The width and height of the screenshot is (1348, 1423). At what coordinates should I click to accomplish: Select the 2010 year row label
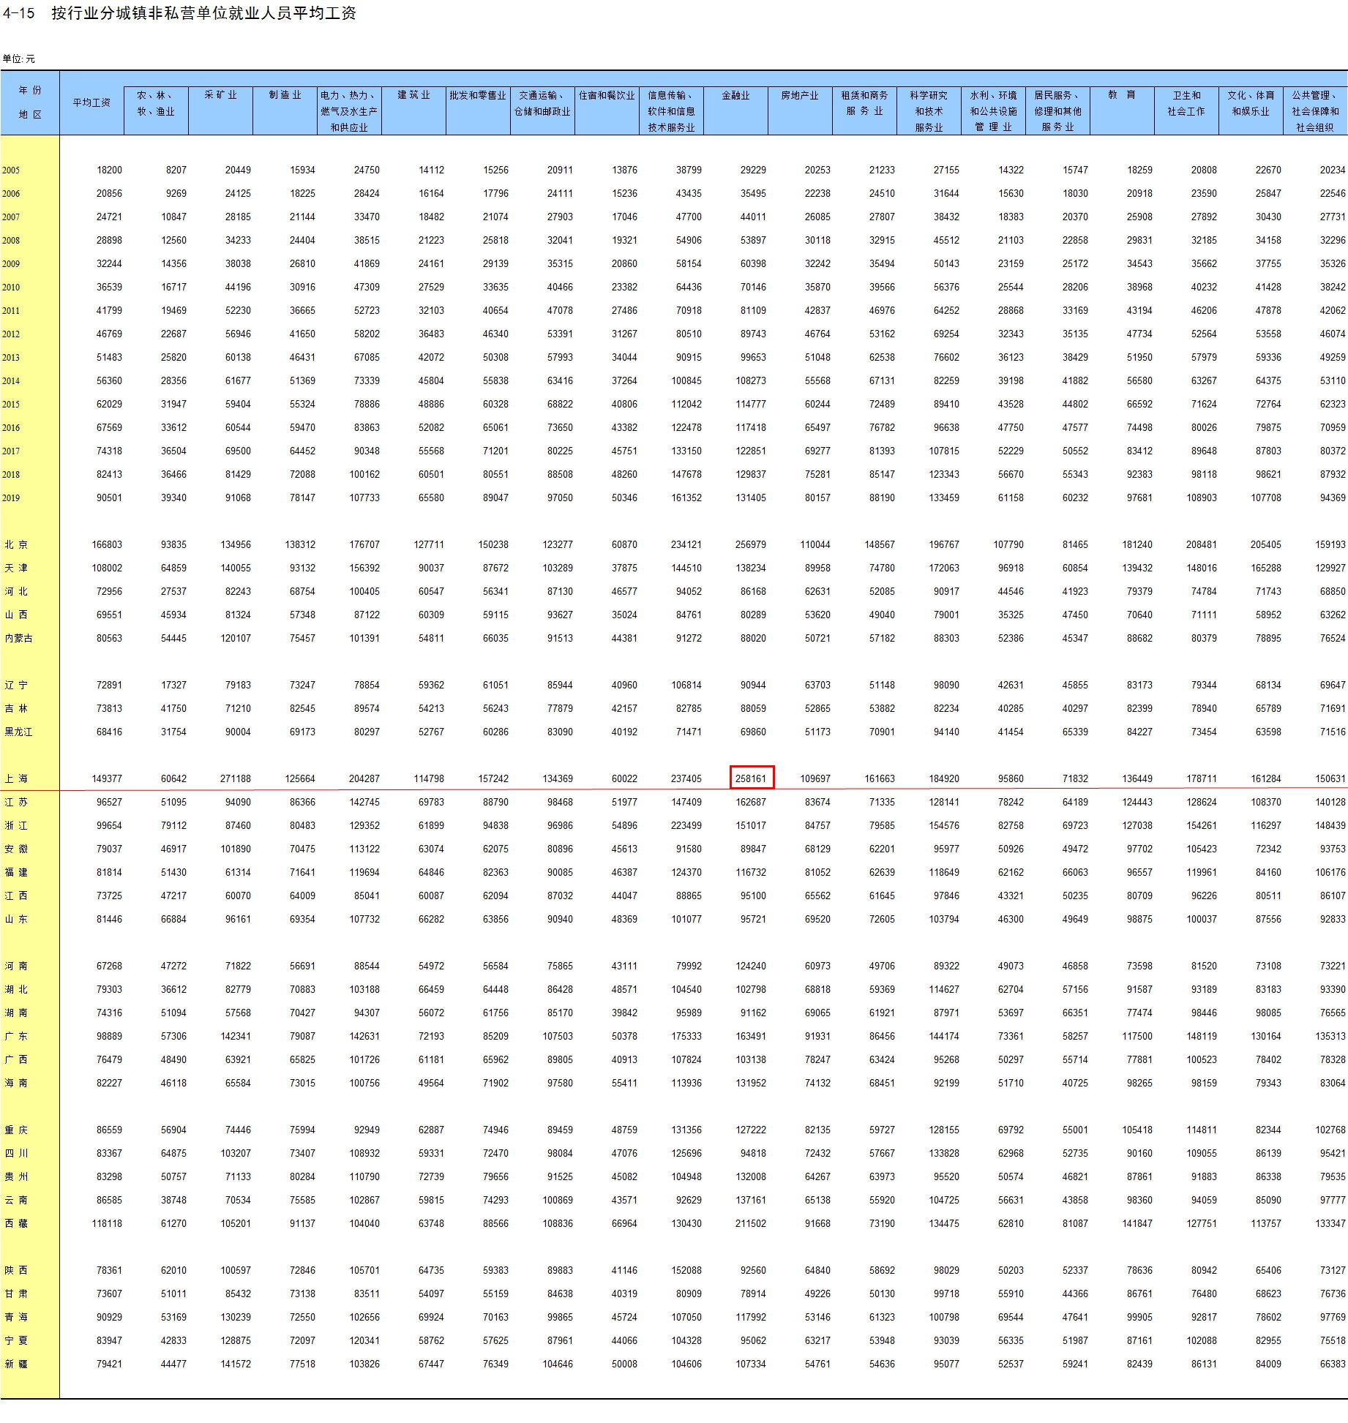11,288
